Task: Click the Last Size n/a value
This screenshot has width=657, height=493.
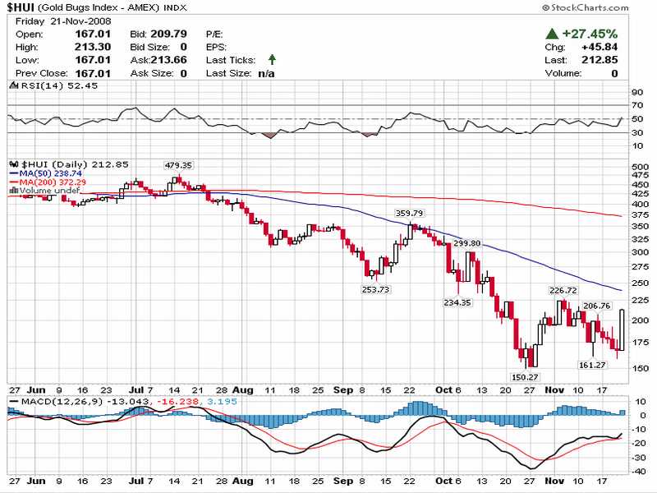Action: [266, 74]
